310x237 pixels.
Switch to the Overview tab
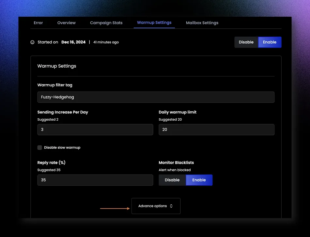click(x=67, y=23)
